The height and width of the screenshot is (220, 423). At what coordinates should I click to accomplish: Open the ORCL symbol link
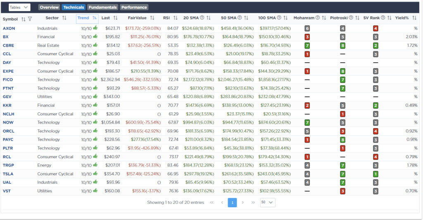pyautogui.click(x=8, y=131)
